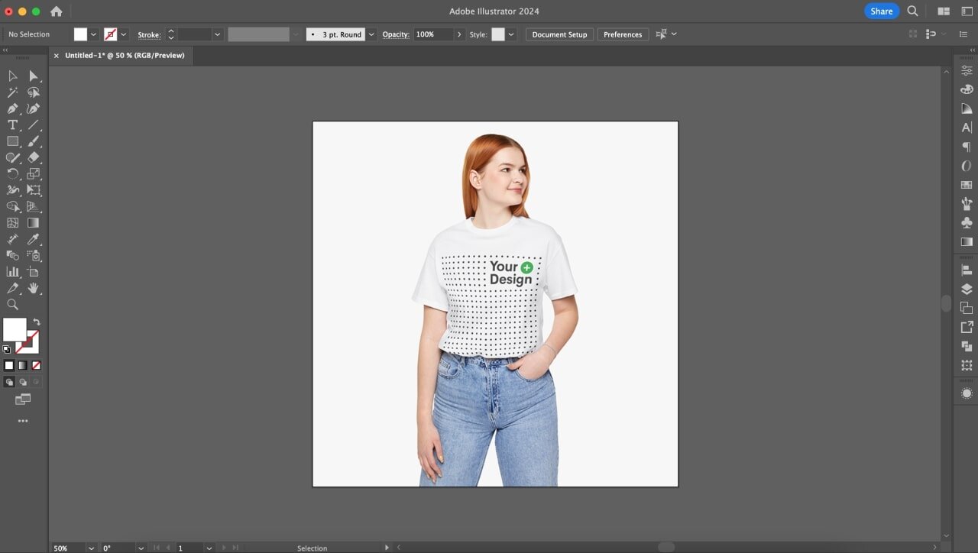
Task: Select the Untitled-1 document tab
Action: click(x=125, y=55)
